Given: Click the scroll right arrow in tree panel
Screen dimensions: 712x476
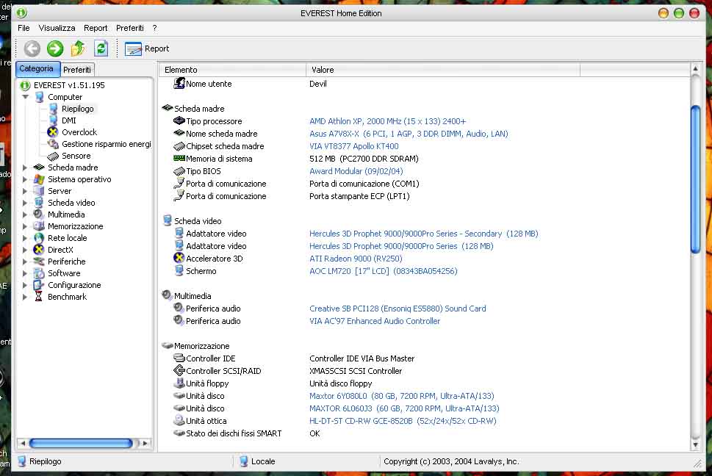Looking at the screenshot, I should click(145, 443).
